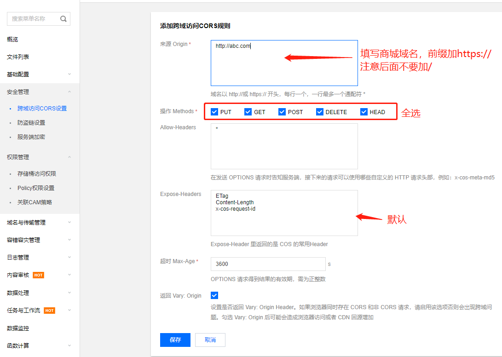Click the 取消 button
This screenshot has width=502, height=357.
pos(210,340)
